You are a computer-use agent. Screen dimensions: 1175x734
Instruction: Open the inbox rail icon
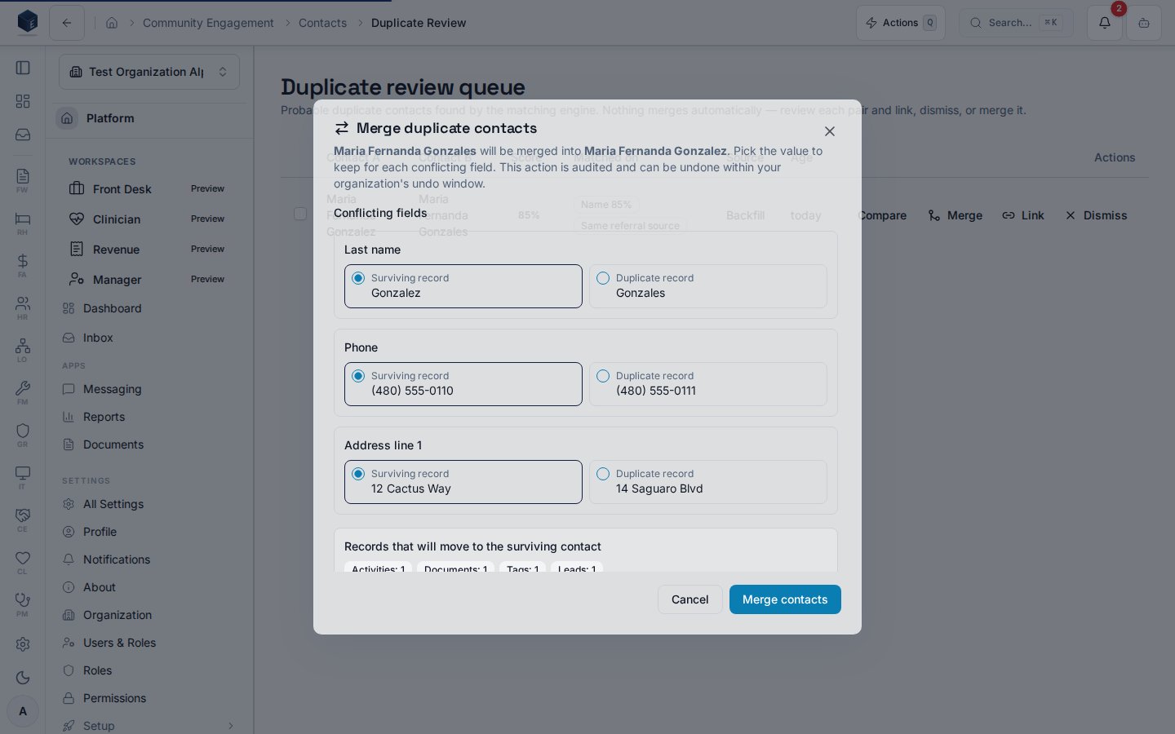(x=23, y=135)
